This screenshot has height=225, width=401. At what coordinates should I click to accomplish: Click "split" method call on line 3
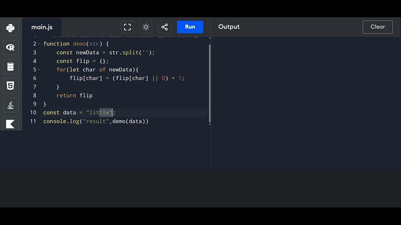pyautogui.click(x=130, y=52)
